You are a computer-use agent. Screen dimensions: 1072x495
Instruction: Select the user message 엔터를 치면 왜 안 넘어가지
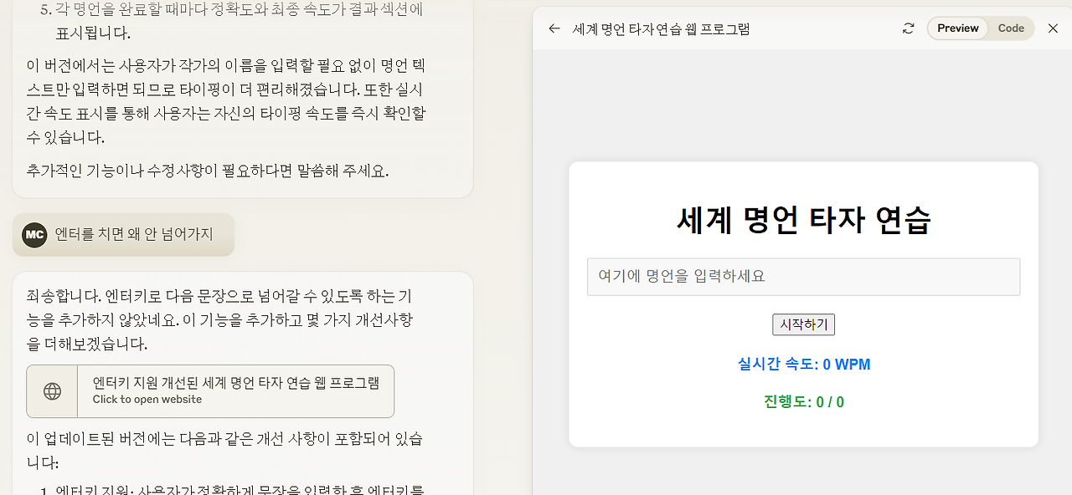pyautogui.click(x=134, y=235)
